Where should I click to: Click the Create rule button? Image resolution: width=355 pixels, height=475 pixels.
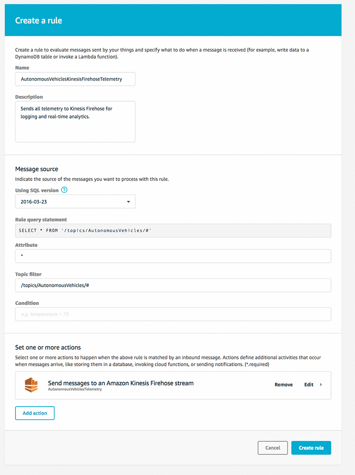(311, 448)
